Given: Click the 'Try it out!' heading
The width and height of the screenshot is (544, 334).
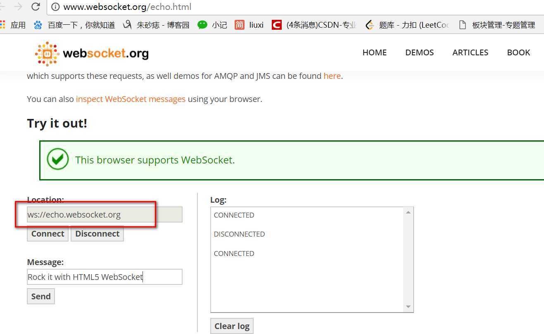Looking at the screenshot, I should (57, 123).
